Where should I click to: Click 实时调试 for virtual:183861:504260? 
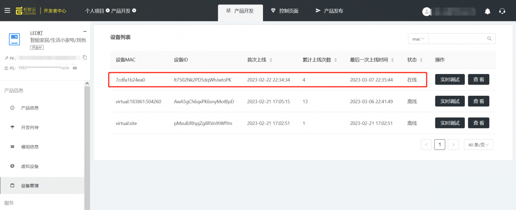coord(450,101)
